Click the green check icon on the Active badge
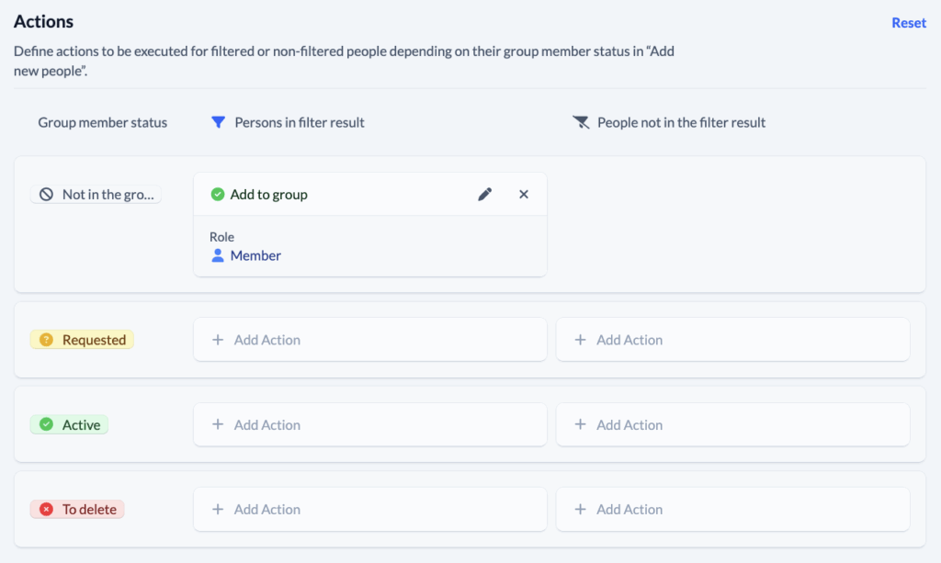Viewport: 941px width, 563px height. pos(48,424)
